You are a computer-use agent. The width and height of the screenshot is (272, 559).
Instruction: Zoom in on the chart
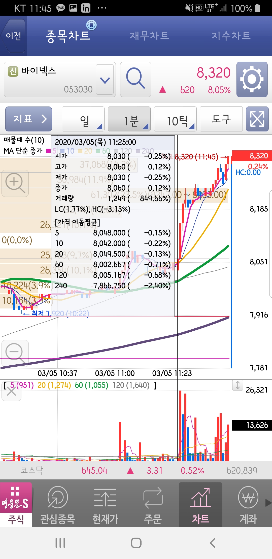tap(15, 183)
